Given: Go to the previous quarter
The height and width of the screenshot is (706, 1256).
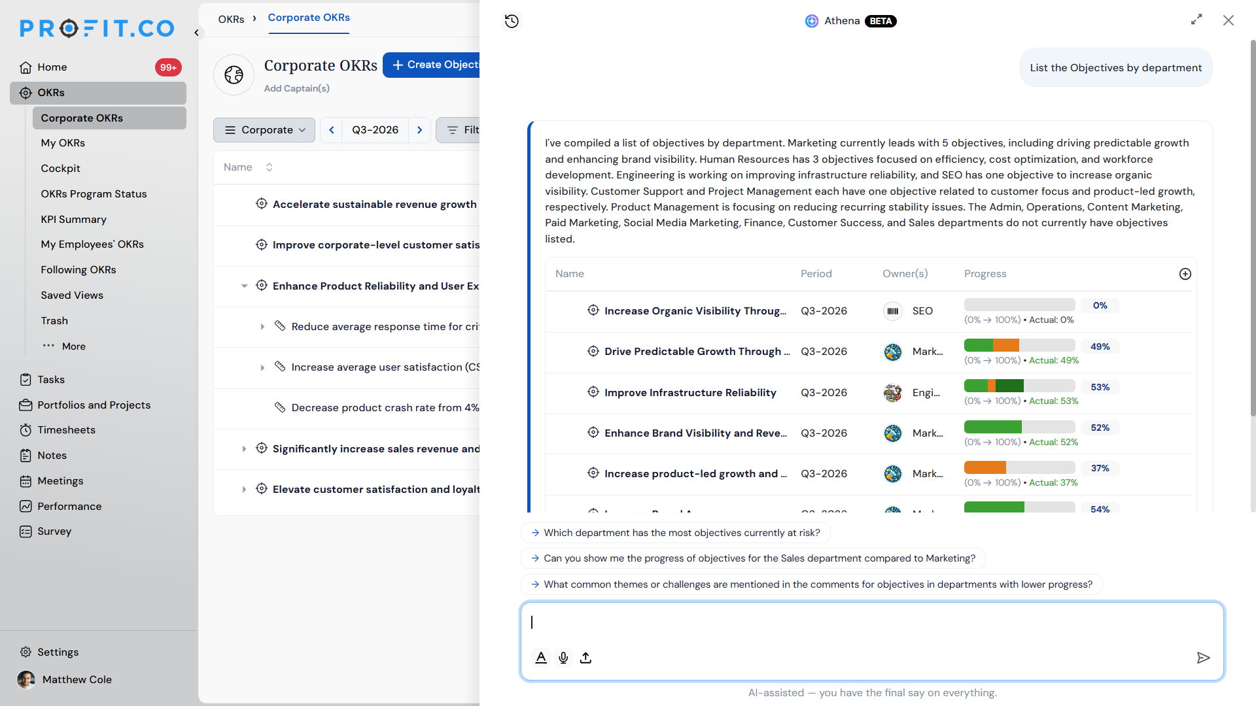Looking at the screenshot, I should (332, 130).
